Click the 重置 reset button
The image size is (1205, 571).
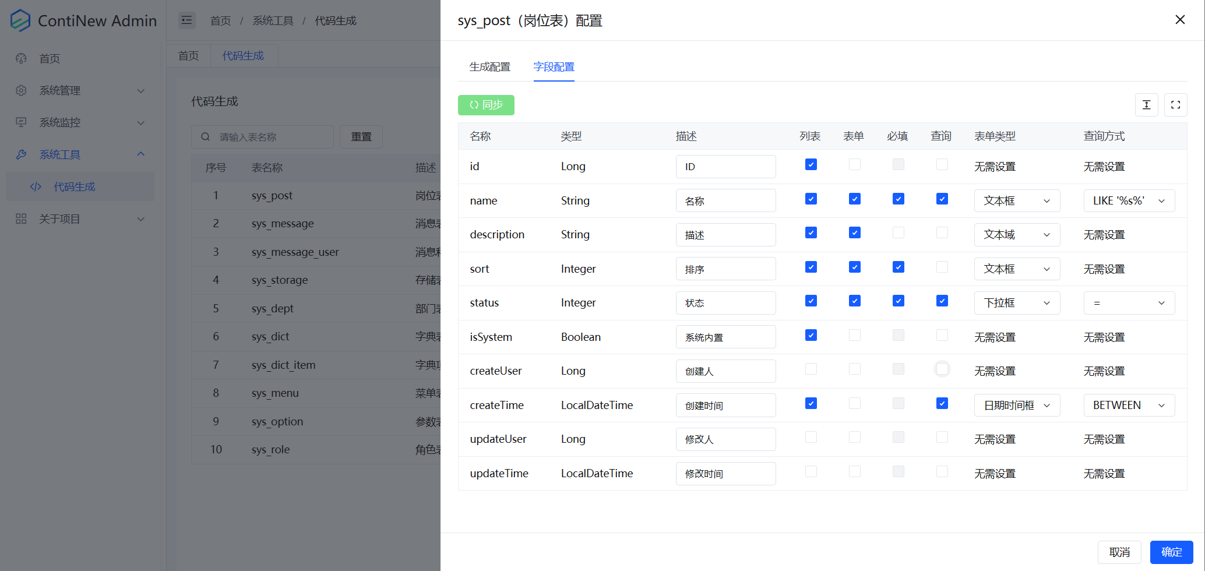pos(361,137)
